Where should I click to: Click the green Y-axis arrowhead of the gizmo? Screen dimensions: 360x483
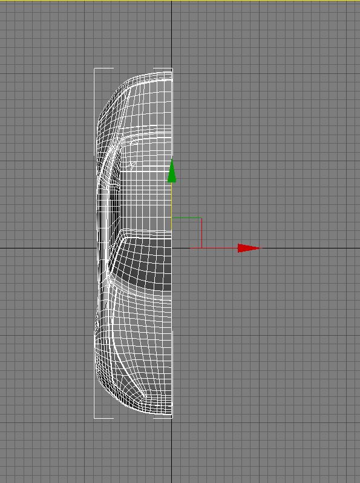[x=172, y=170]
